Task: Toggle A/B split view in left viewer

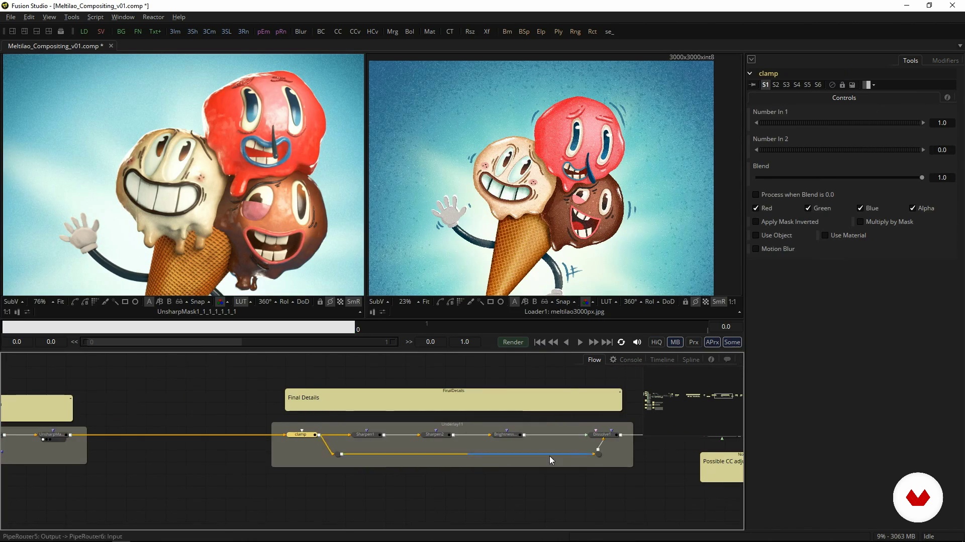Action: pyautogui.click(x=159, y=302)
